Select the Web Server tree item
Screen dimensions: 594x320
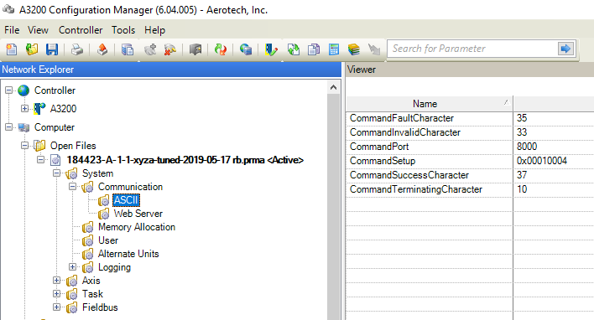pos(138,214)
